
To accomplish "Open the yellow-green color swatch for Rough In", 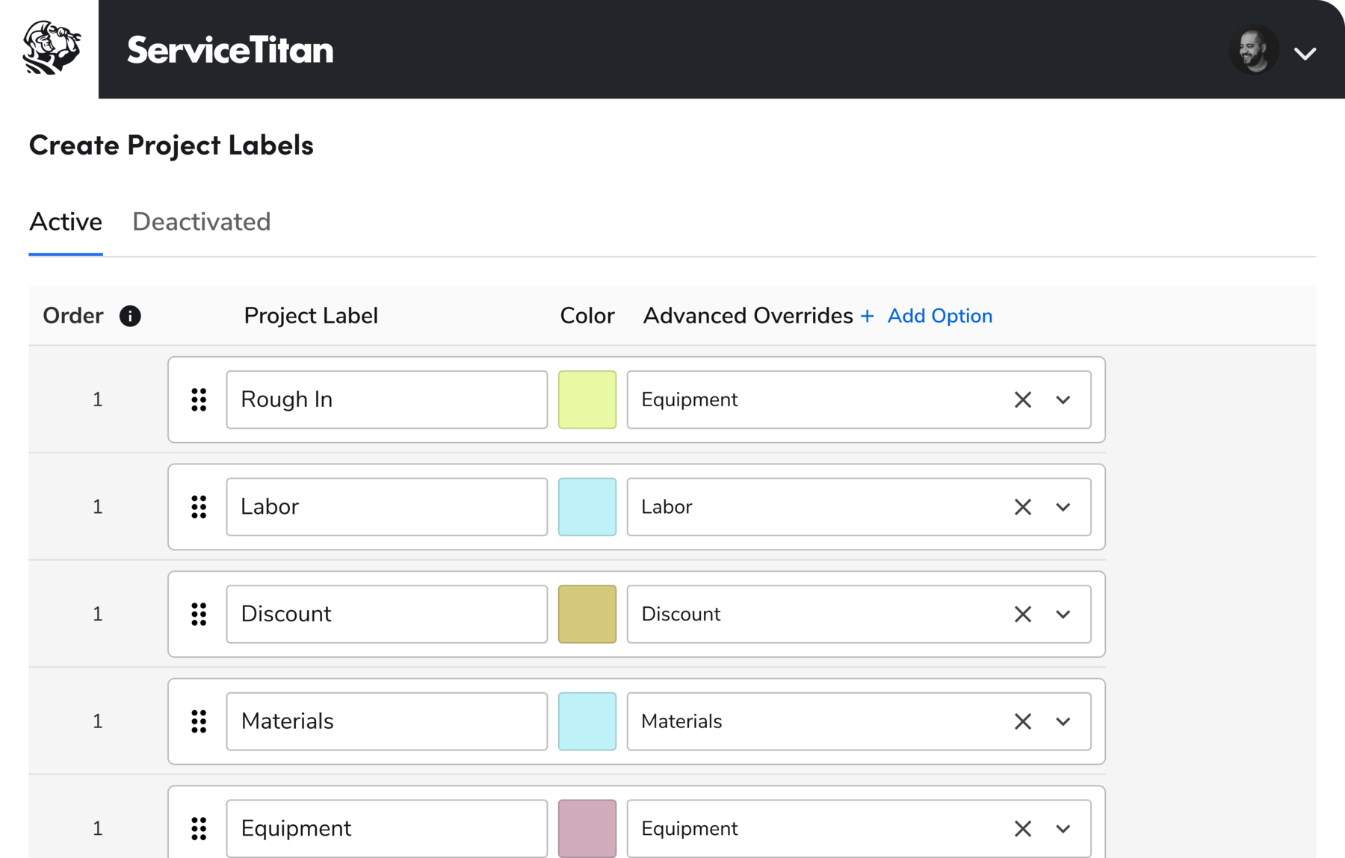I will (587, 400).
